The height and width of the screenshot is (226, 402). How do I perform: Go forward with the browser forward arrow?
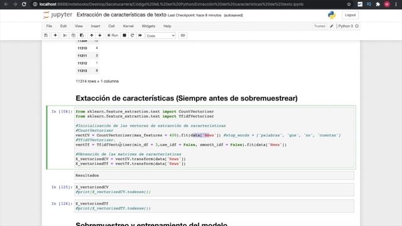[x=15, y=4]
